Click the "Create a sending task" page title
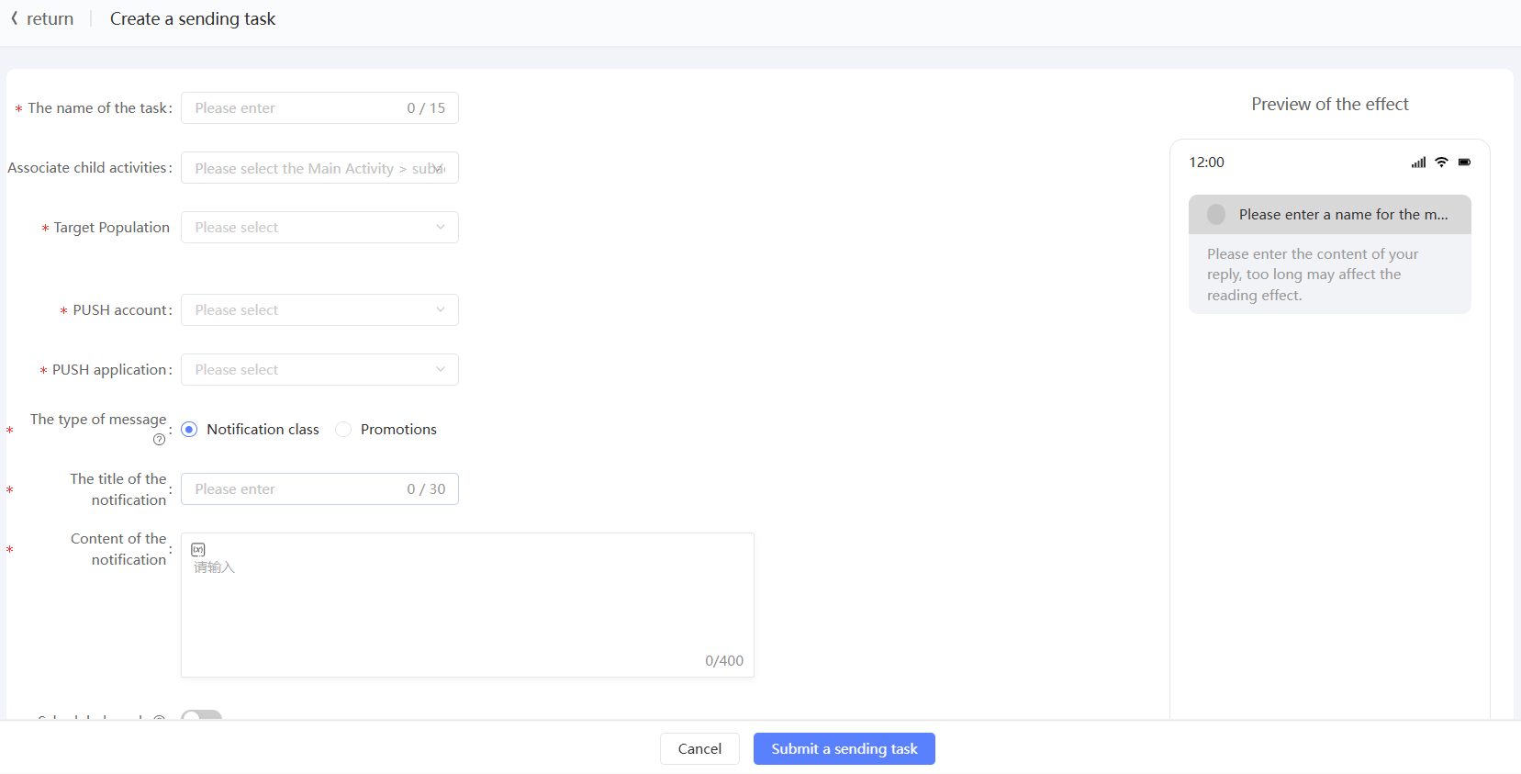Screen dimensions: 1521x774 tap(193, 19)
